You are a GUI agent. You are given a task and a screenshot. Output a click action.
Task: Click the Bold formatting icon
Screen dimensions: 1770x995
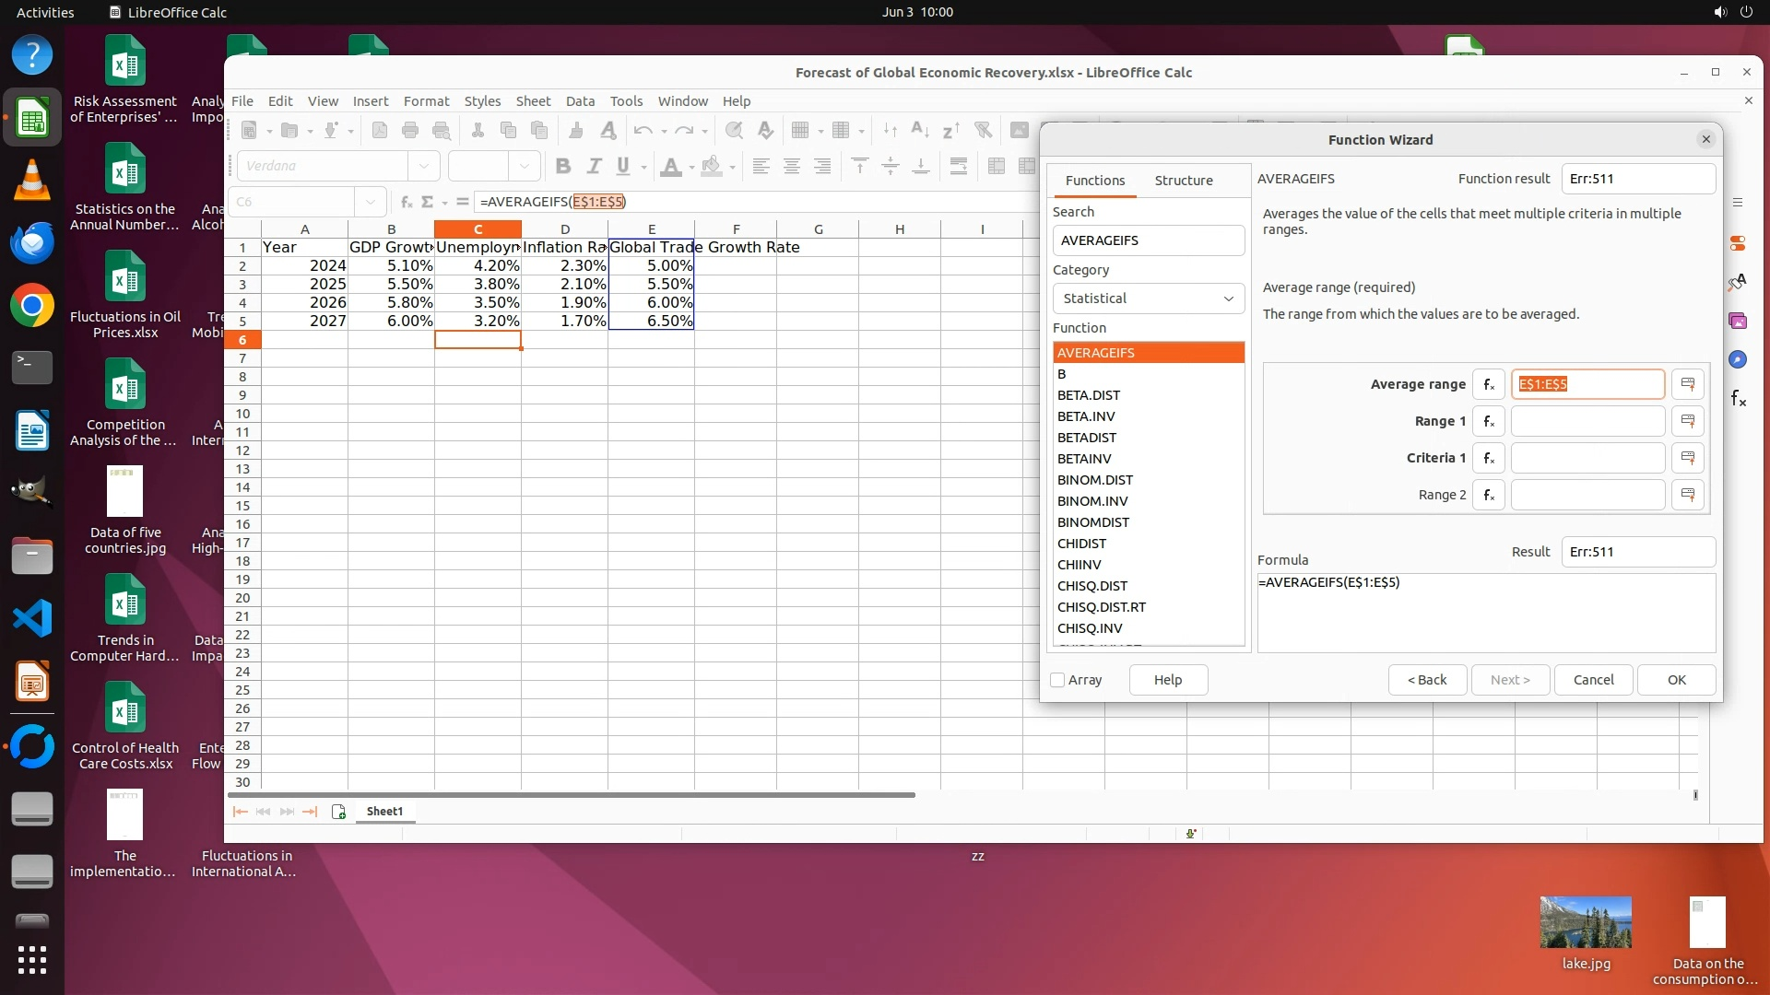563,166
